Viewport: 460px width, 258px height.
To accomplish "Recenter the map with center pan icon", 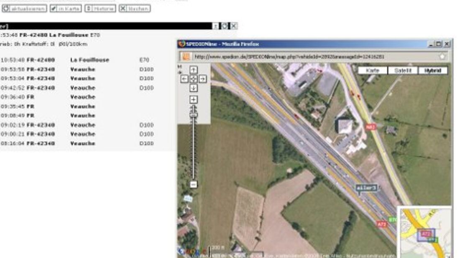I will click(x=193, y=79).
